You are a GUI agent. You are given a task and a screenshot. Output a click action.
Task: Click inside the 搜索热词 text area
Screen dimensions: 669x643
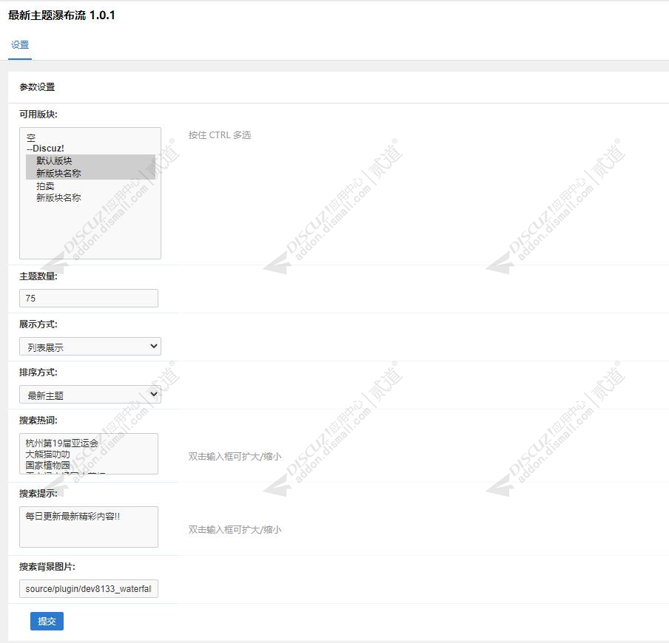coord(89,454)
